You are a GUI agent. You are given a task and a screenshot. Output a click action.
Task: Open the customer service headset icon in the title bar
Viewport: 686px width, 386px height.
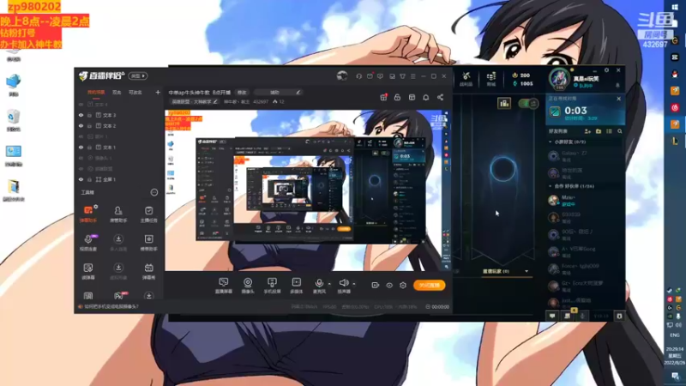pyautogui.click(x=358, y=76)
